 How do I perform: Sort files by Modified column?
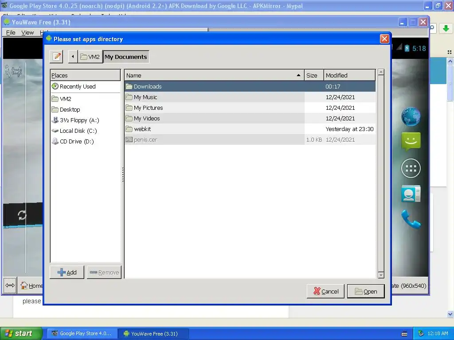349,75
